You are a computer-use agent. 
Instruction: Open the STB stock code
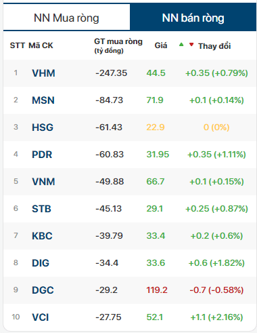[x=41, y=209]
